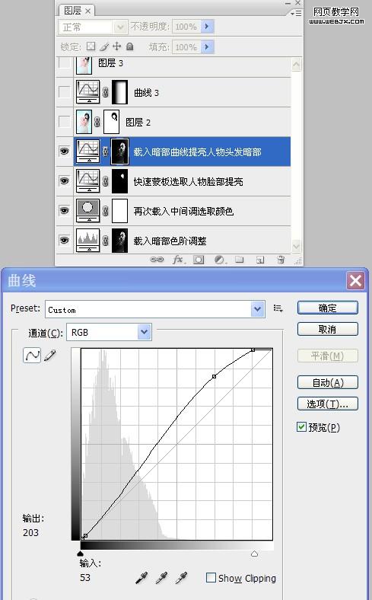Create a new layer group folder
This screenshot has width=372, height=600.
click(x=240, y=260)
